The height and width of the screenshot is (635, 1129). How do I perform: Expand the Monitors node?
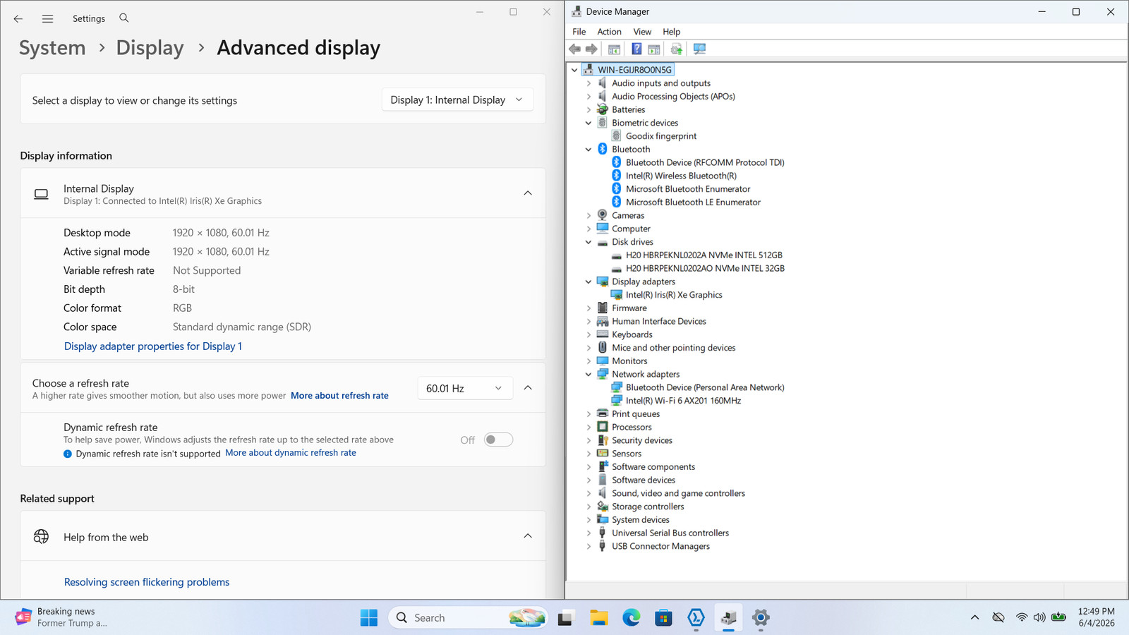pos(588,361)
